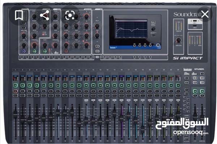Image resolution: width=217 pixels, height=144 pixels.
Task: Tap the Soundcraft Si Impact mixer photo
Action: (x=109, y=72)
